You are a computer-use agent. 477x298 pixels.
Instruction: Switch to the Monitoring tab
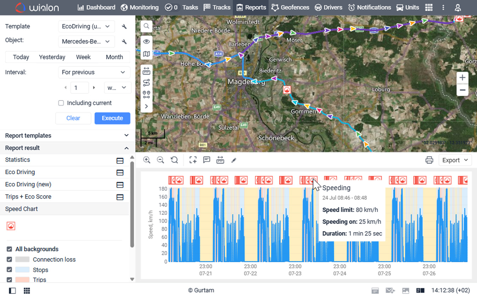coord(140,7)
